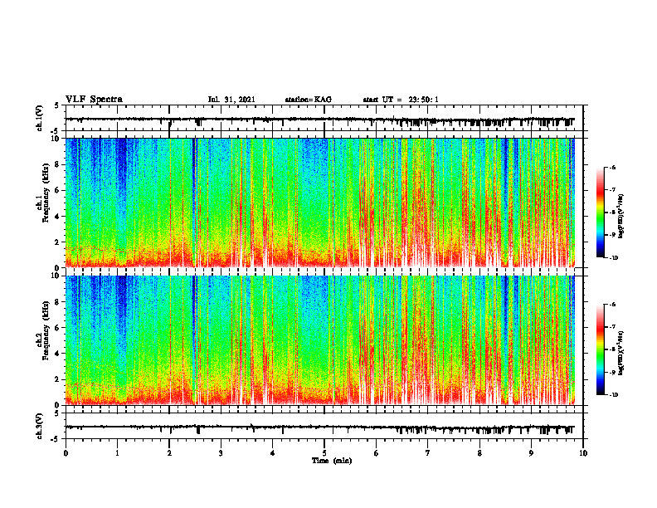
Task: Click the "ch.3(V)" waveform axis label
Action: 40,426
